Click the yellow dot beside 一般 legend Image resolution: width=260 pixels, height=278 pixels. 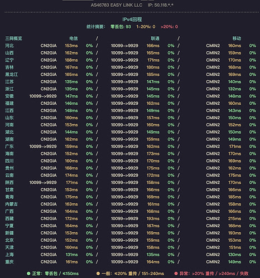98,274
